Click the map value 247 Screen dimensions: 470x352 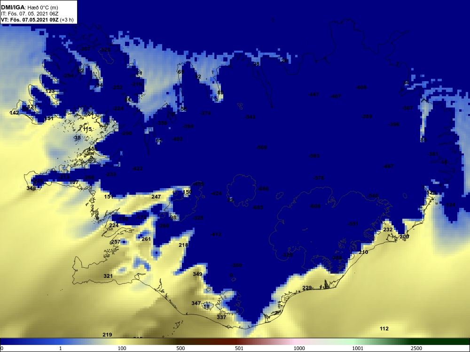tap(156, 197)
